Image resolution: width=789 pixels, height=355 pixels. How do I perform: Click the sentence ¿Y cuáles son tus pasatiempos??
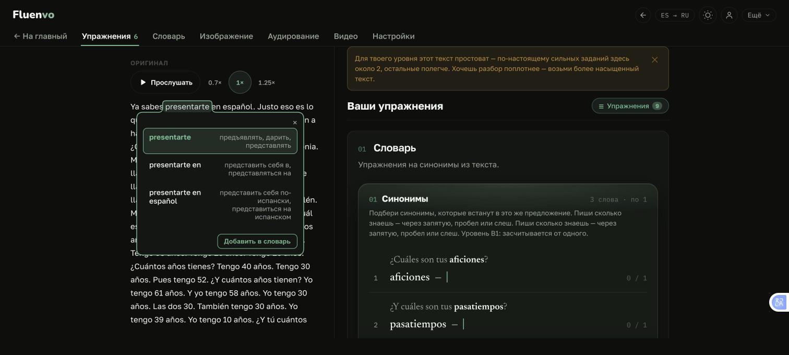(448, 306)
